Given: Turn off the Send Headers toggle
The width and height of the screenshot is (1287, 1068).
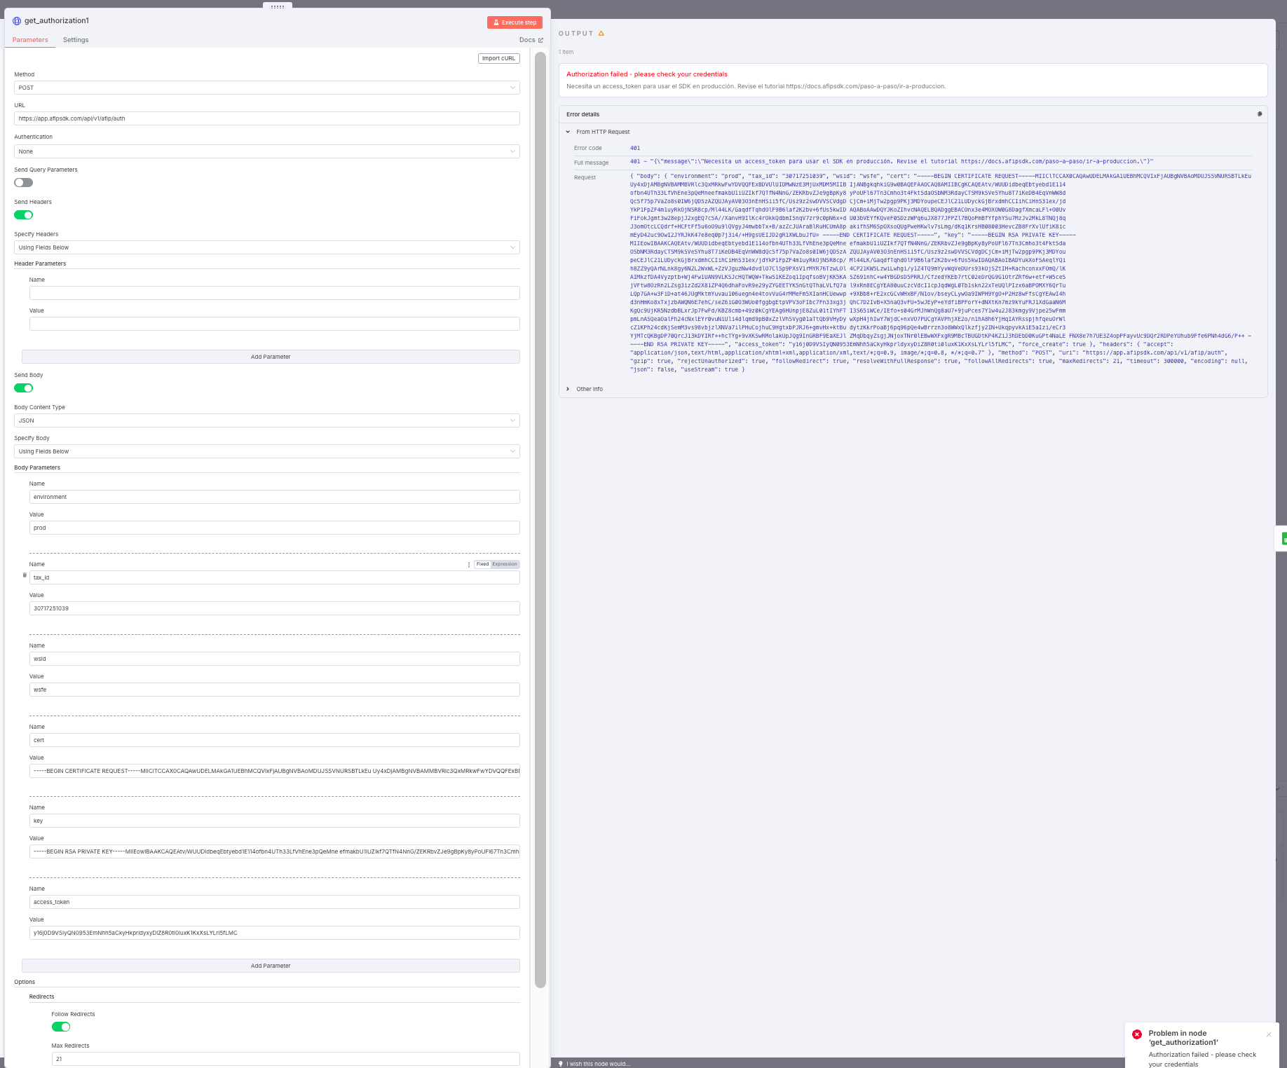Looking at the screenshot, I should point(24,215).
